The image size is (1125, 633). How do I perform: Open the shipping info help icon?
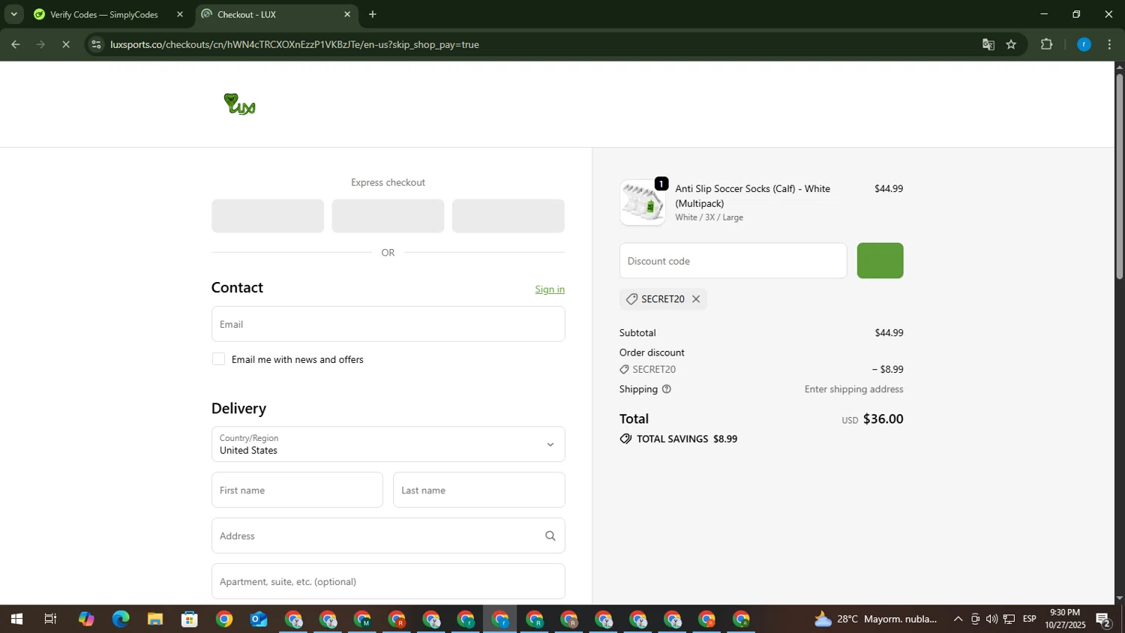[667, 389]
